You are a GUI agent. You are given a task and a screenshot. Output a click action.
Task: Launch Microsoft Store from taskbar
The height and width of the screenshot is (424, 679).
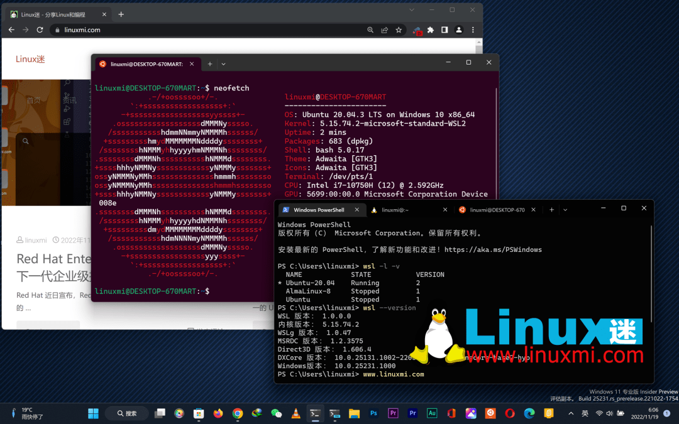pyautogui.click(x=198, y=413)
